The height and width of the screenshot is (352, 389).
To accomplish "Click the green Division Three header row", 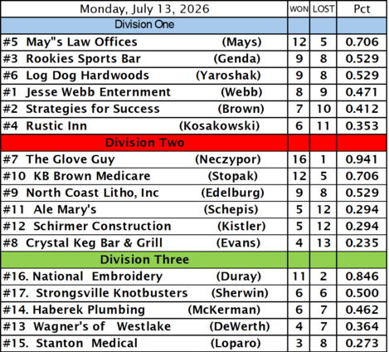I will point(193,260).
